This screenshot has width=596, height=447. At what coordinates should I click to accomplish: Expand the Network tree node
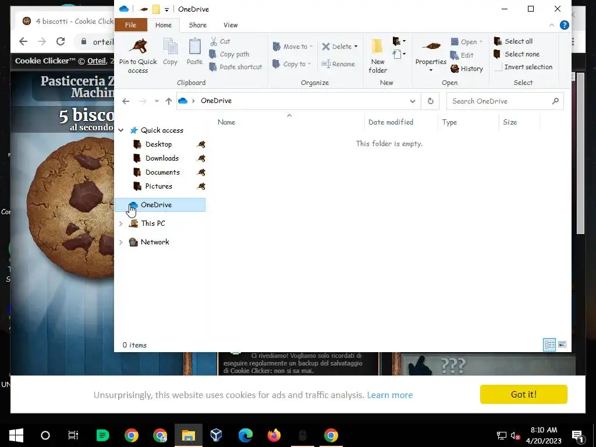[121, 242]
